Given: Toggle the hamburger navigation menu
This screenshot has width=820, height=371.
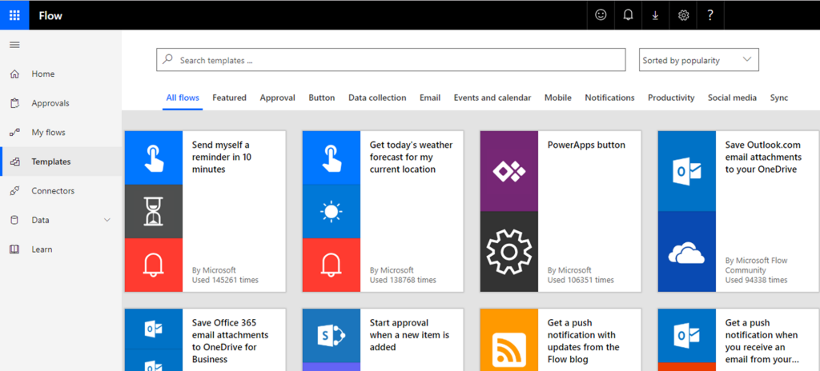Looking at the screenshot, I should [14, 45].
